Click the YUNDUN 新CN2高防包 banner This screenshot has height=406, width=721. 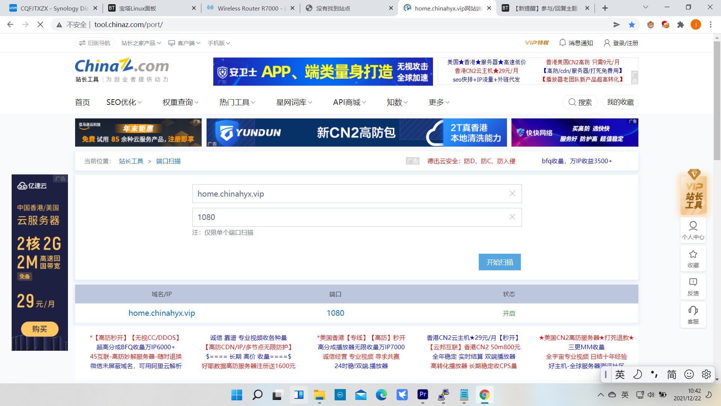coord(356,132)
